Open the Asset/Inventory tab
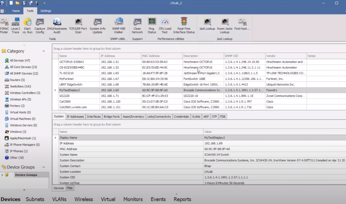The width and height of the screenshot is (346, 204). (x=133, y=117)
